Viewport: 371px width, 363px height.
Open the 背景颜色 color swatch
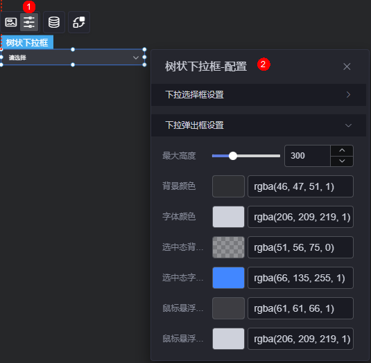[228, 186]
